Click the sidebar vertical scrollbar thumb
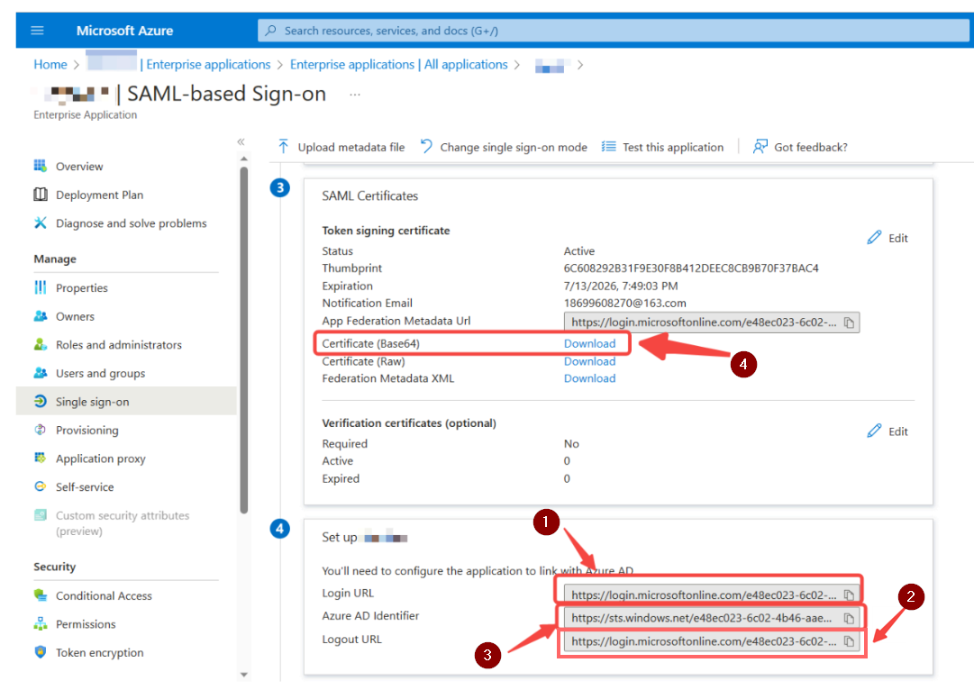Viewport: 974px width, 690px height. (x=244, y=340)
